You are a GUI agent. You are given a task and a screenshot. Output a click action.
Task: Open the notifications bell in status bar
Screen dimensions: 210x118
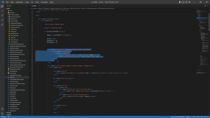click(208, 117)
